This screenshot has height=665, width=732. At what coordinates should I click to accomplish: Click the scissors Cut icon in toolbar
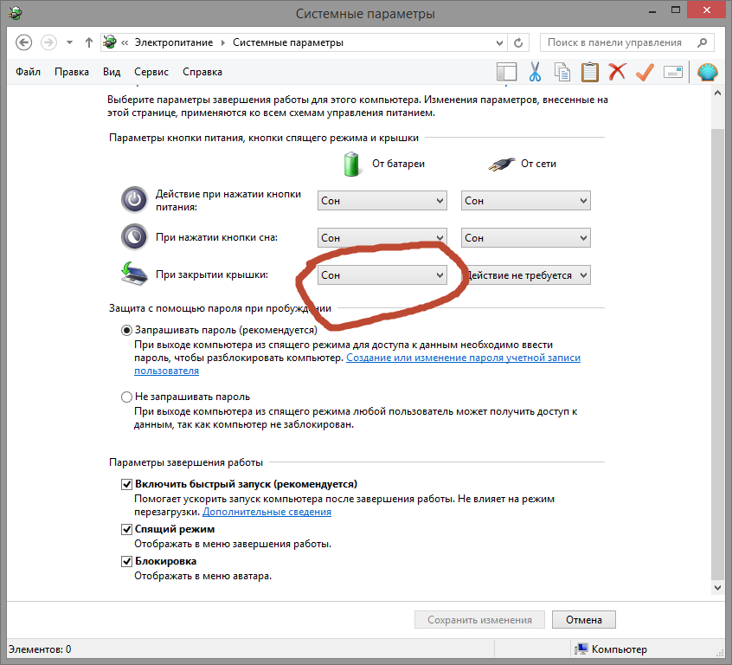click(x=535, y=72)
